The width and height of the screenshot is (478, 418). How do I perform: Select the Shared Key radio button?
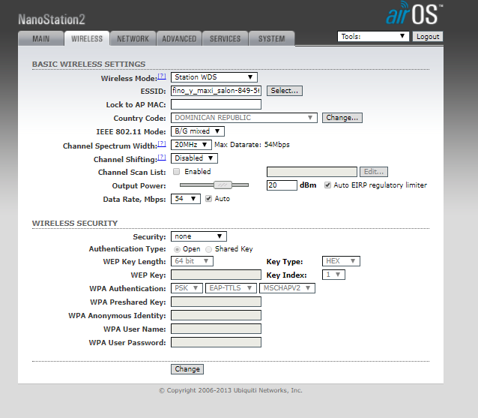pos(208,249)
